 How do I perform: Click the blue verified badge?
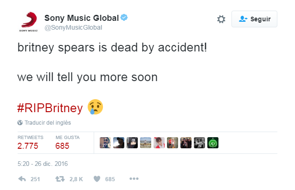pos(124,18)
